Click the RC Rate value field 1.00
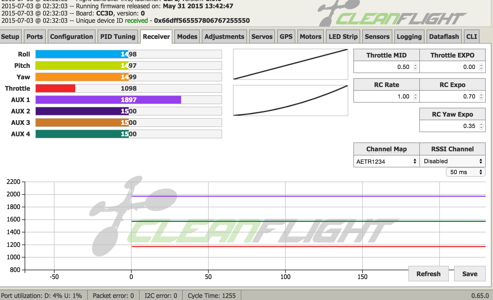This screenshot has width=493, height=300. pyautogui.click(x=386, y=96)
